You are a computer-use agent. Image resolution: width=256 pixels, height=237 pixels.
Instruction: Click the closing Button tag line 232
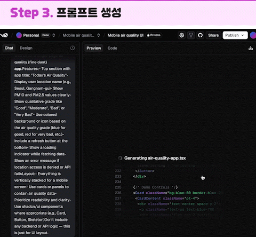coord(145,171)
